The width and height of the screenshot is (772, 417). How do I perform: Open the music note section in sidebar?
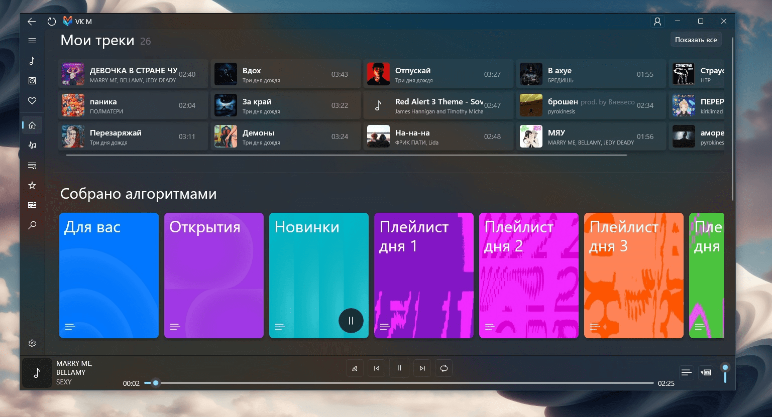point(32,61)
